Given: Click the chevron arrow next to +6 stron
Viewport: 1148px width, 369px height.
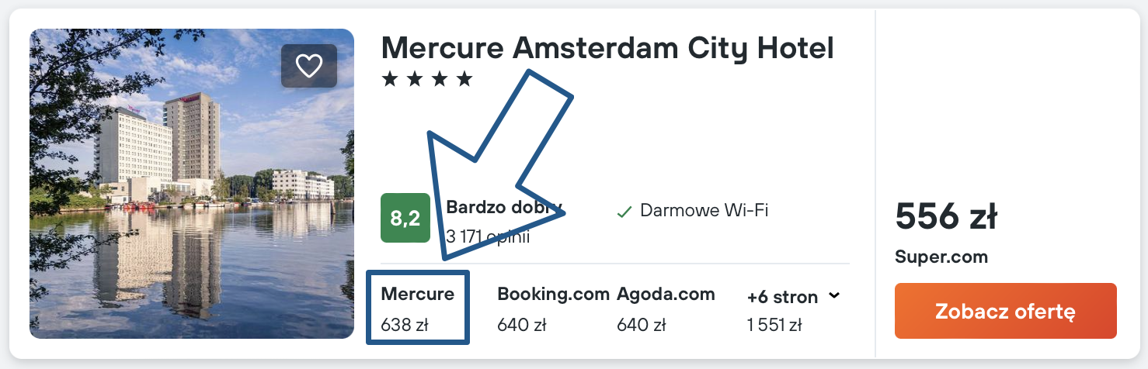Looking at the screenshot, I should (834, 295).
